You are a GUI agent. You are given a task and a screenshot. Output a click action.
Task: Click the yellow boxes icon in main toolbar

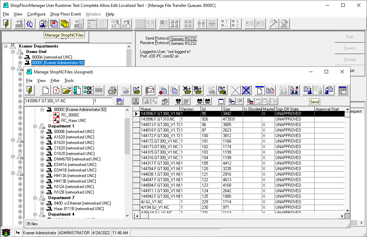65,24
